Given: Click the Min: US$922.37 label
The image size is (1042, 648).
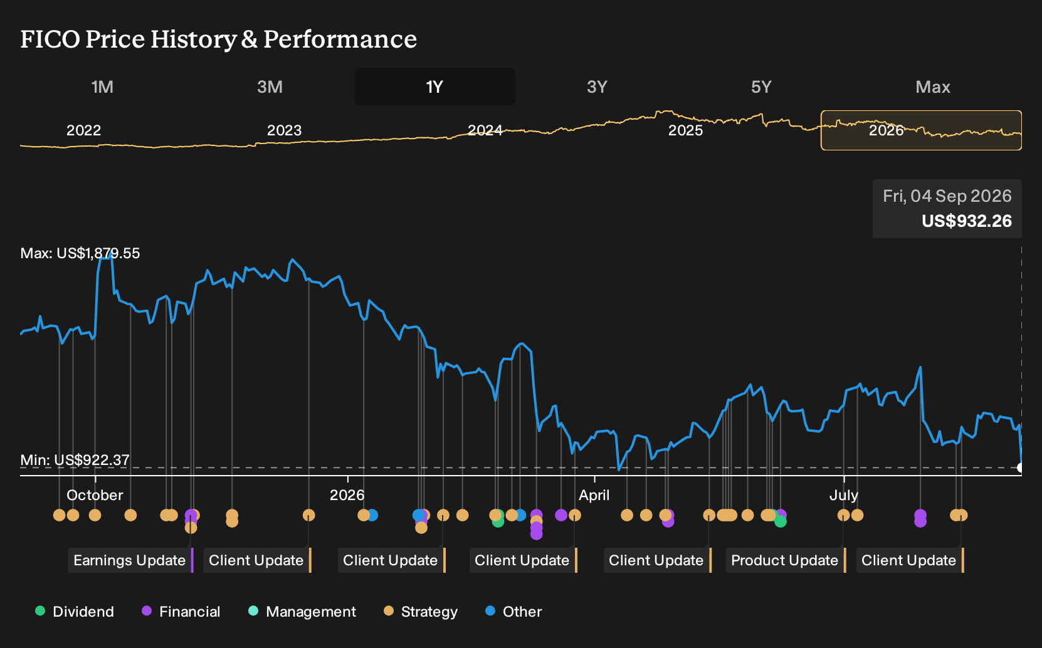Looking at the screenshot, I should pyautogui.click(x=75, y=460).
